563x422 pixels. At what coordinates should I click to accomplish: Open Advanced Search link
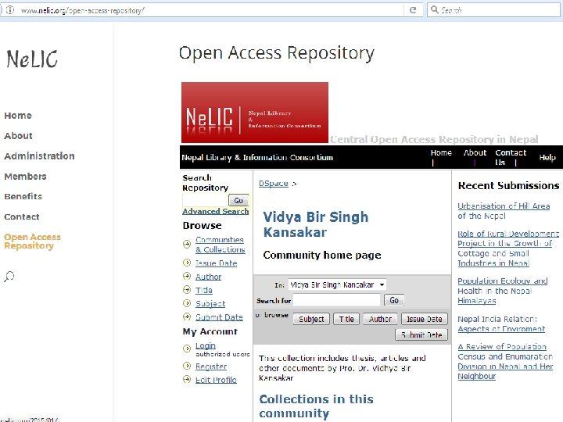pyautogui.click(x=216, y=211)
